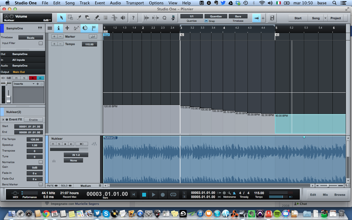Toggle Autoscroll arrow button
This screenshot has width=352, height=220.
pyautogui.click(x=256, y=18)
